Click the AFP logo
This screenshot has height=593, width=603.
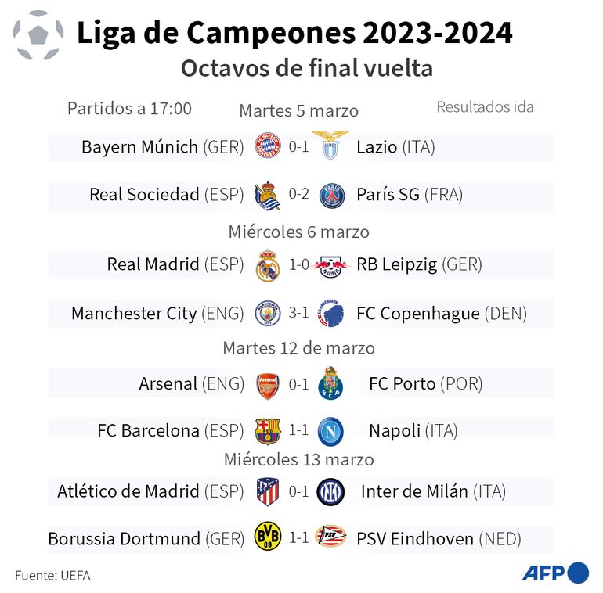coord(555,572)
